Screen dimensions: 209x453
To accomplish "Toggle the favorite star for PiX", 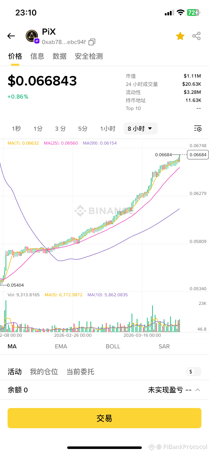I will (x=180, y=36).
